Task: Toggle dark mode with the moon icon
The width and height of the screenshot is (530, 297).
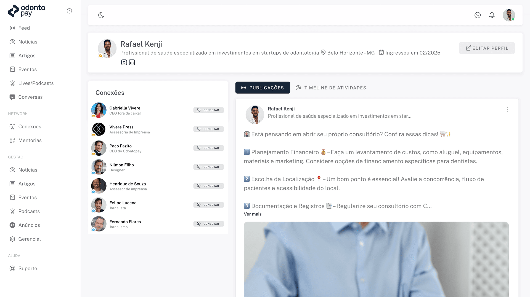Action: [101, 15]
